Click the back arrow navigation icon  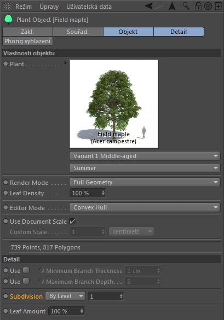click(149, 6)
